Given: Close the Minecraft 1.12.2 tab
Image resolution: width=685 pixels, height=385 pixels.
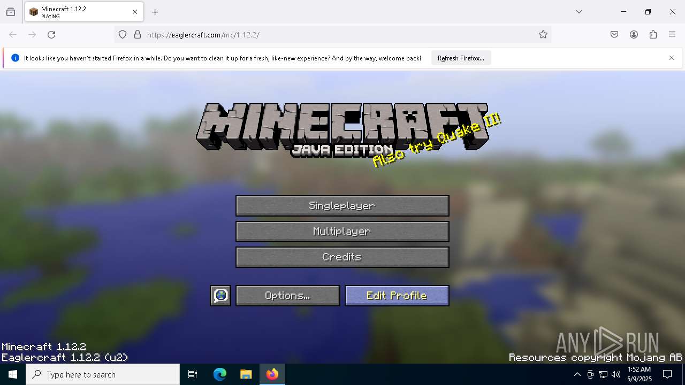Looking at the screenshot, I should point(135,12).
